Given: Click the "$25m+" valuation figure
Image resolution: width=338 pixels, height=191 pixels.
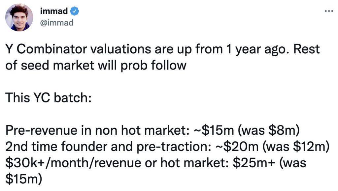Looking at the screenshot, I should [x=254, y=163].
